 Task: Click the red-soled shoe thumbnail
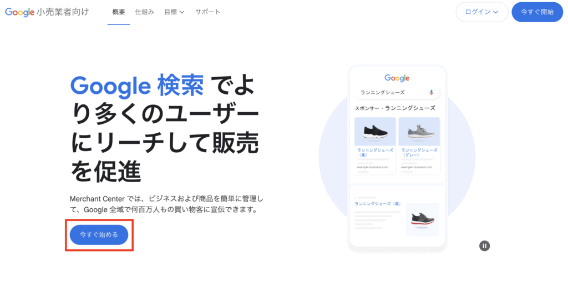pyautogui.click(x=422, y=219)
